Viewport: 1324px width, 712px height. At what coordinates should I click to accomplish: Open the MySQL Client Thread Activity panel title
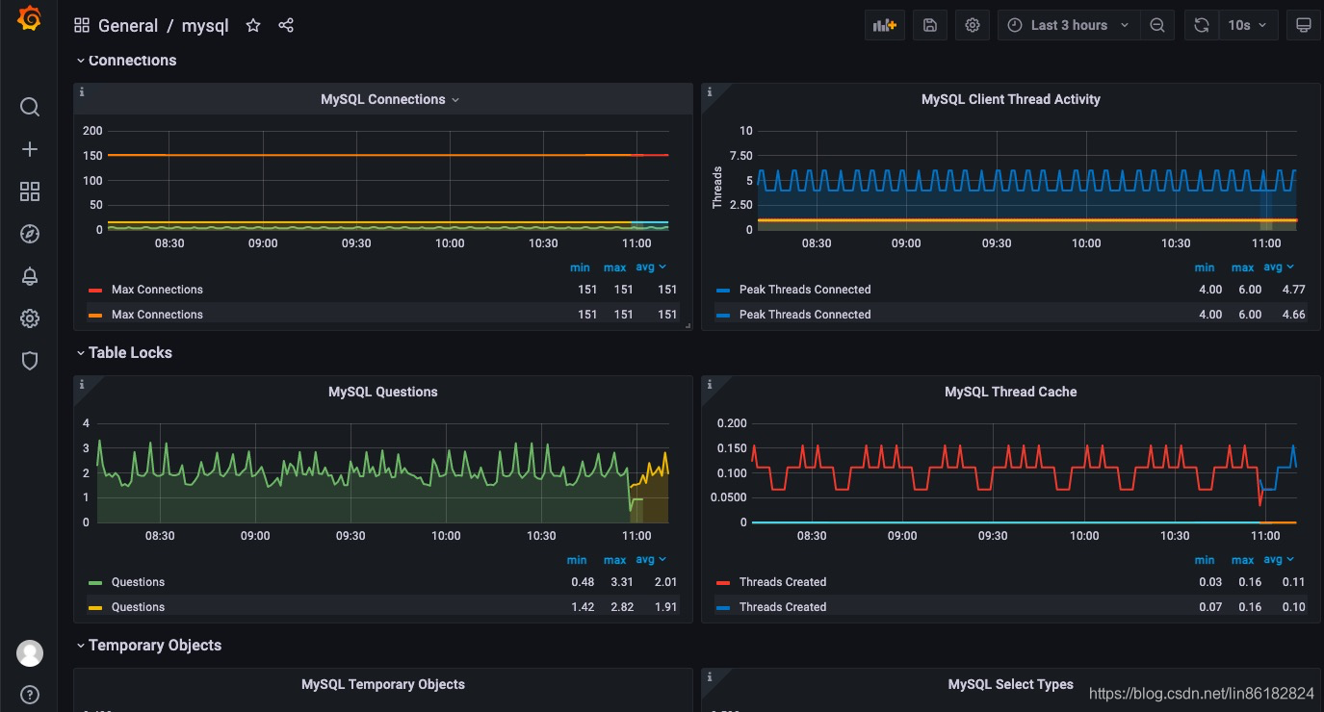(1011, 99)
